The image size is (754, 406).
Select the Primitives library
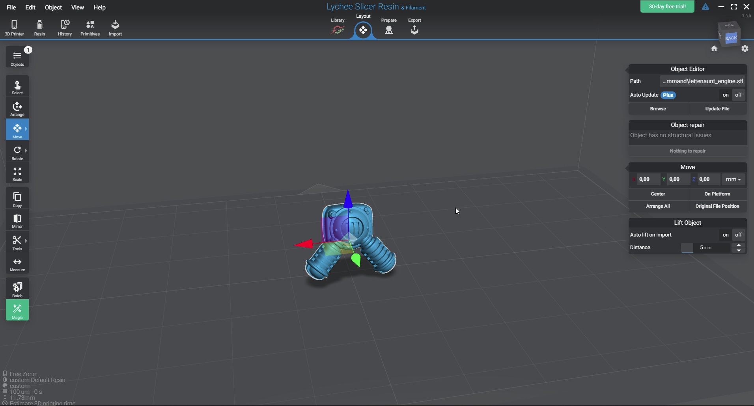[x=90, y=28]
